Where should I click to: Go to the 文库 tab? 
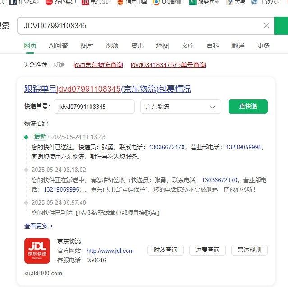[187, 45]
